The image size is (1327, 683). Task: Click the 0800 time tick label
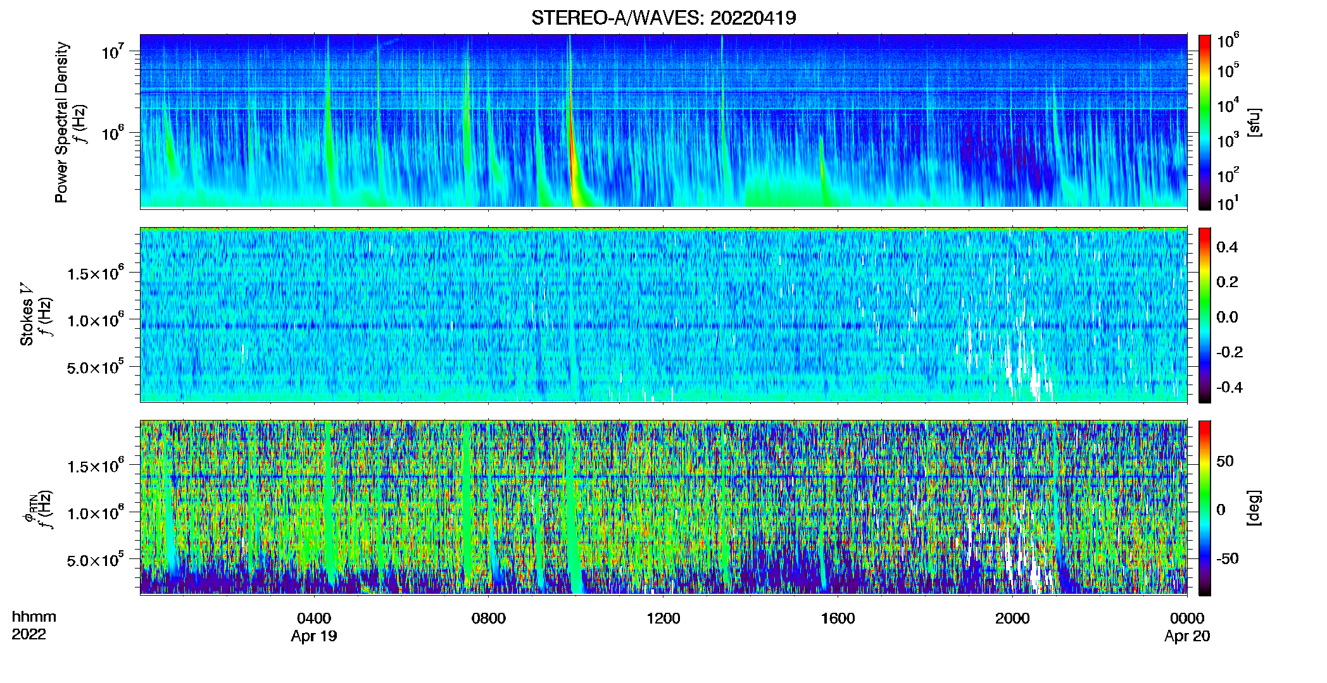pyautogui.click(x=489, y=618)
